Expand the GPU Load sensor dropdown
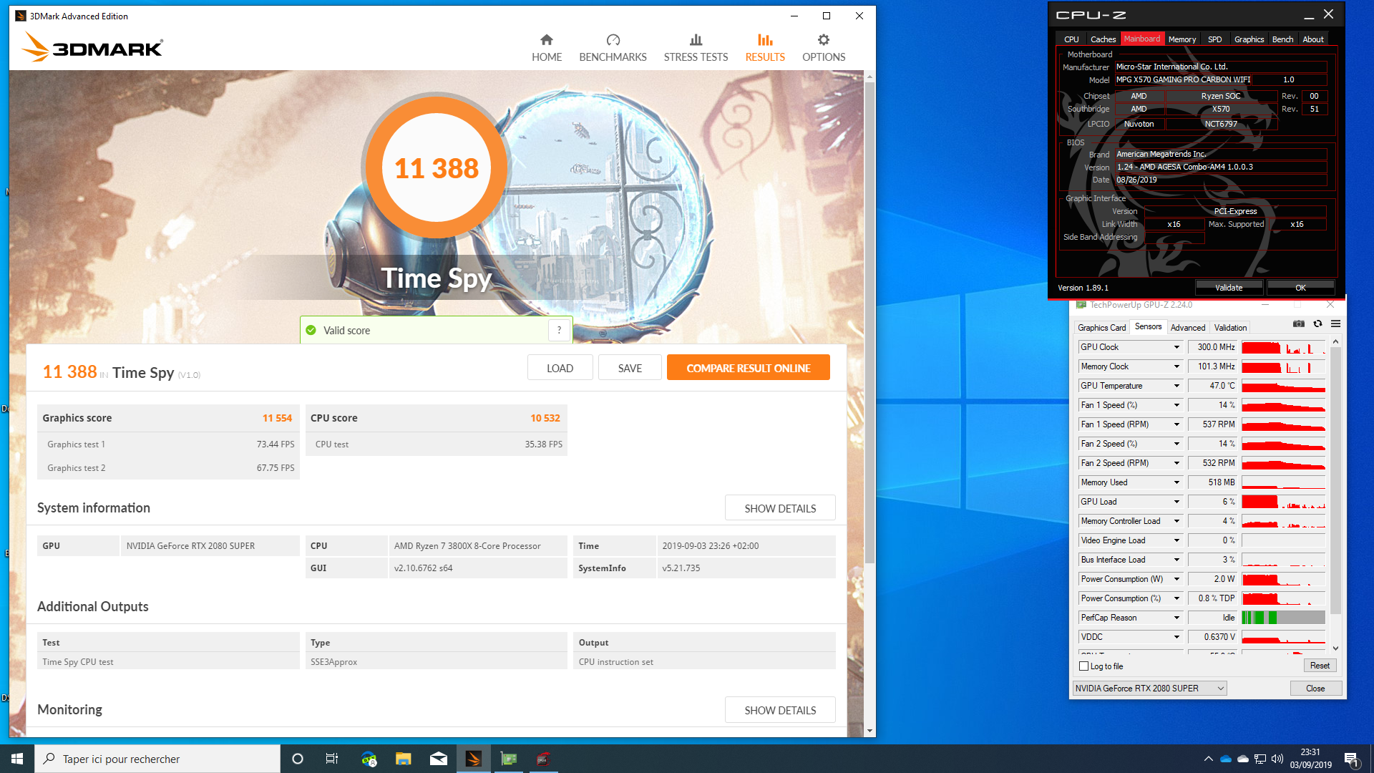This screenshot has height=773, width=1374. click(x=1176, y=502)
